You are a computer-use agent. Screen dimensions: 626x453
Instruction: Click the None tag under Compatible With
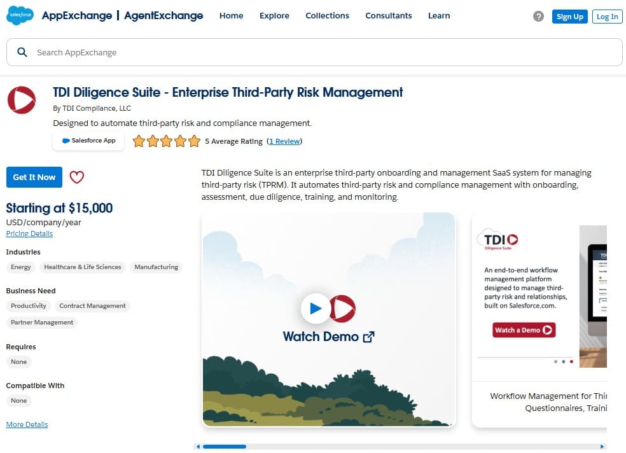click(x=18, y=400)
